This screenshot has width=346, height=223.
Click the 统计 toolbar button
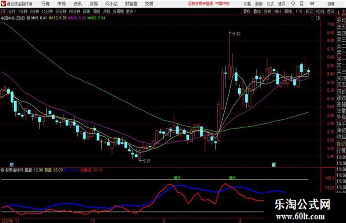[278, 11]
